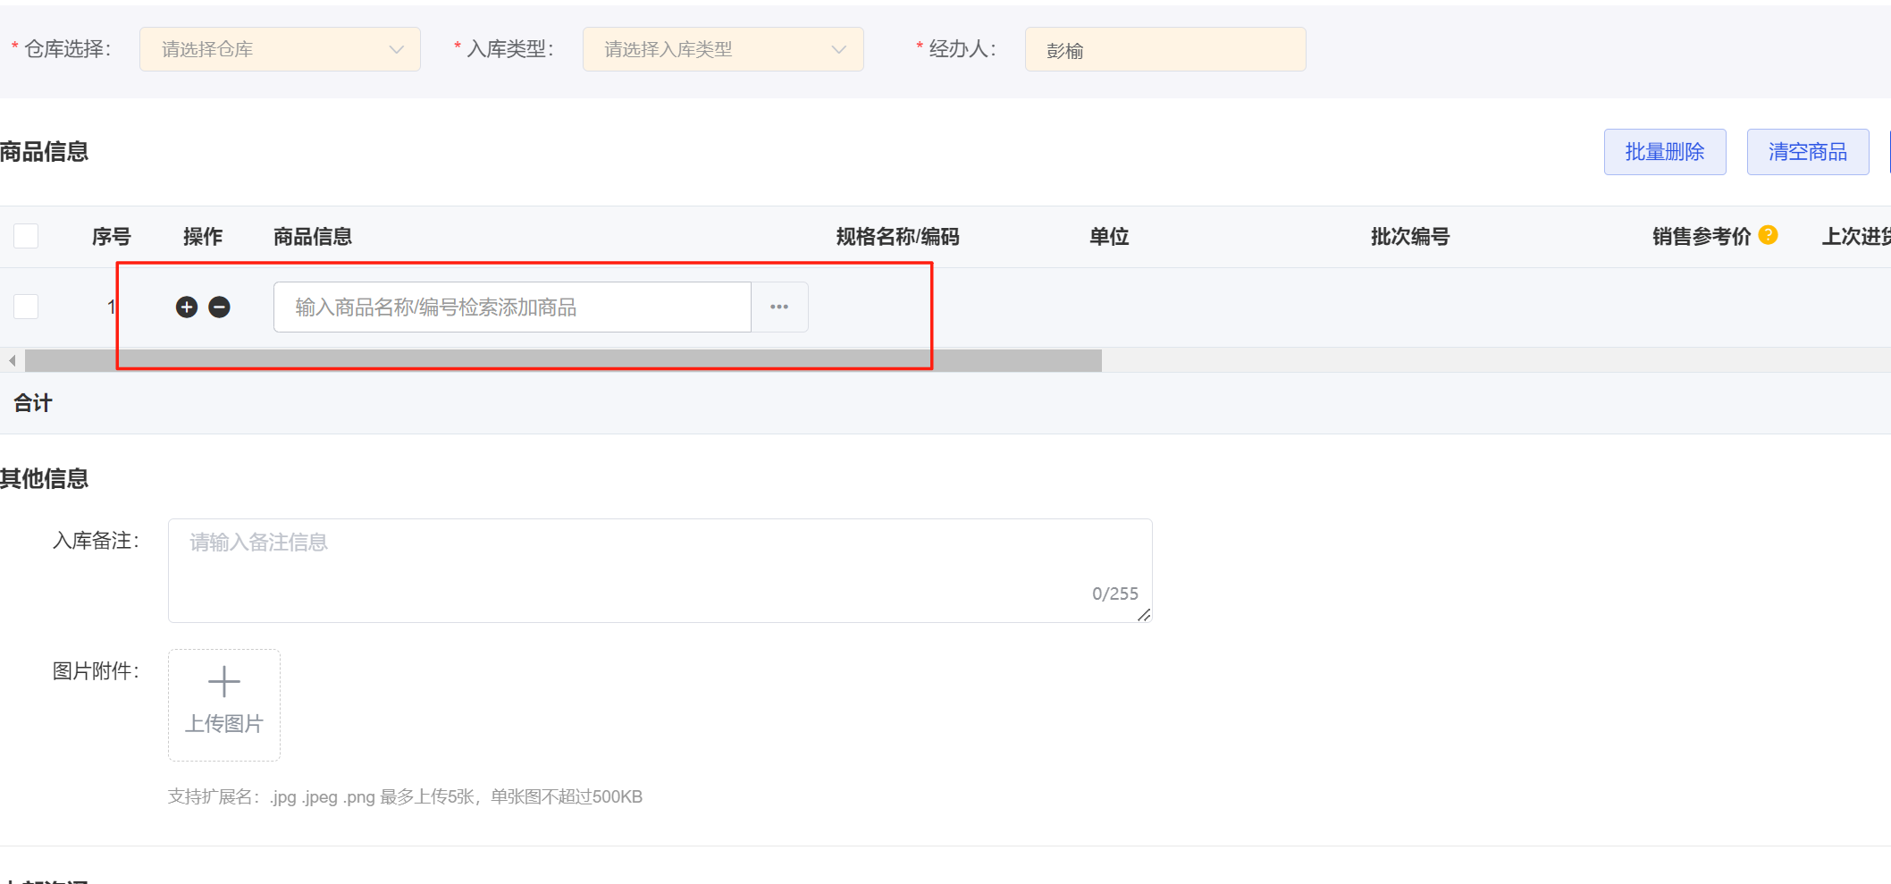
Task: Click the product name/code search input
Action: (x=511, y=307)
